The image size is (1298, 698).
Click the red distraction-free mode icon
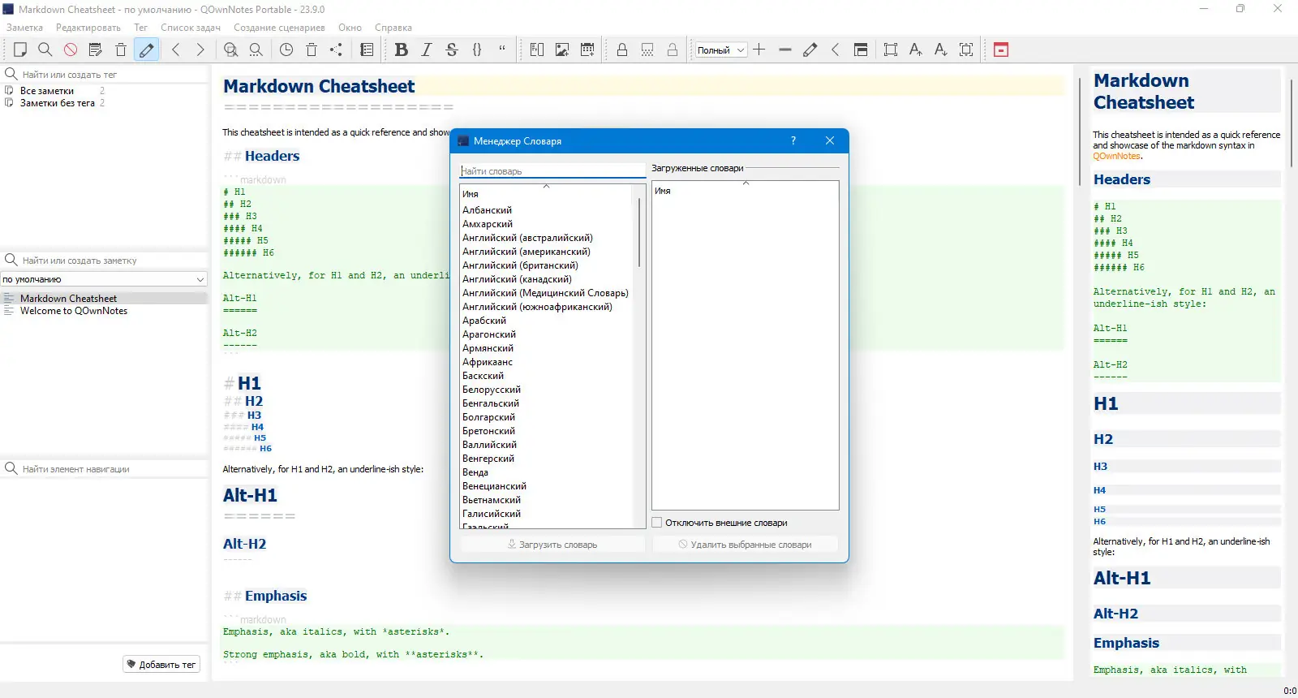point(1001,50)
